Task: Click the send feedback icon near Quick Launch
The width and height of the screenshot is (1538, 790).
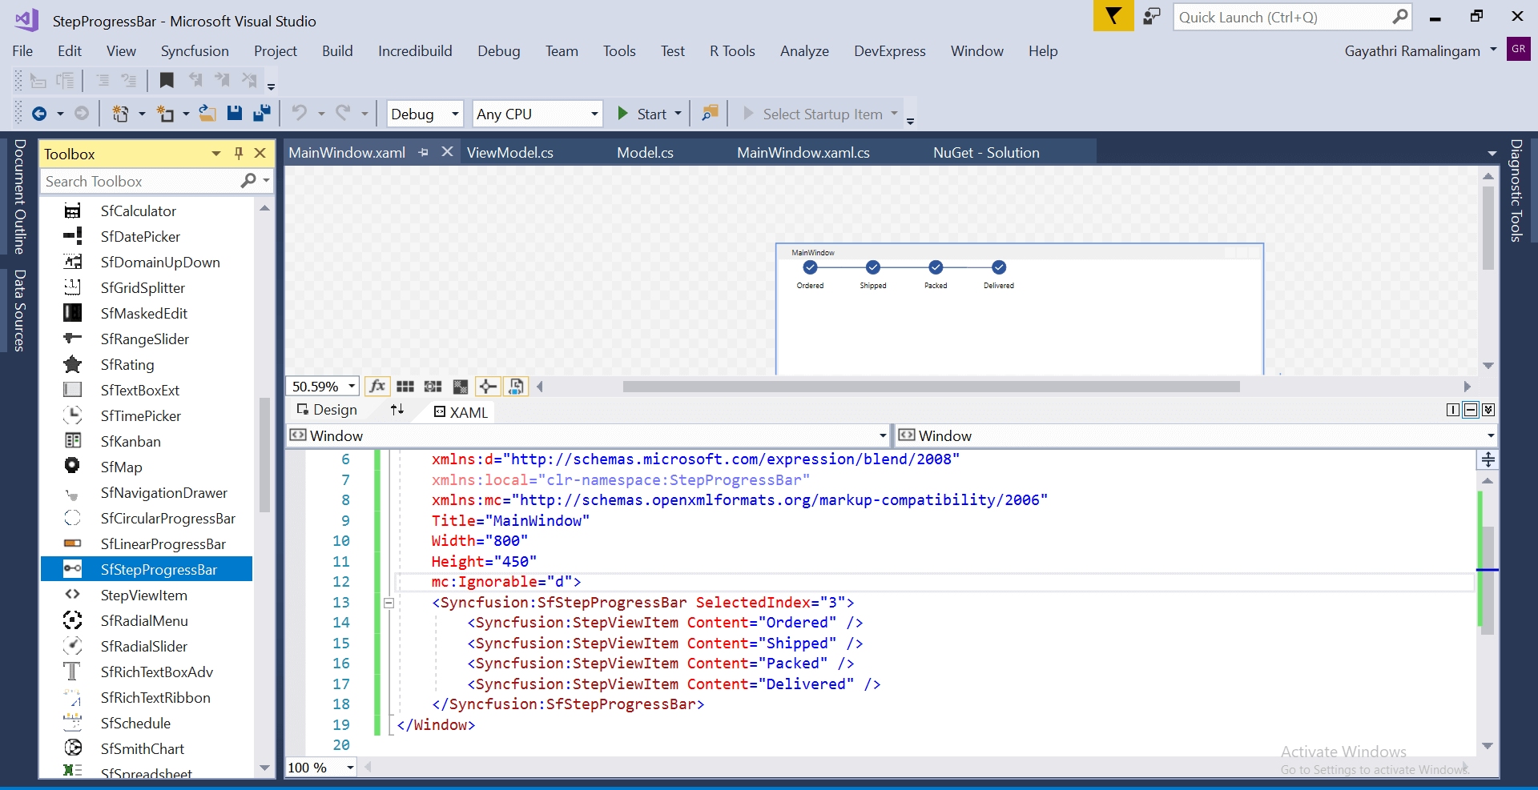Action: pyautogui.click(x=1151, y=16)
